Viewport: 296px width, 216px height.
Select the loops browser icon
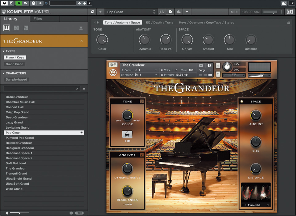pos(16,28)
